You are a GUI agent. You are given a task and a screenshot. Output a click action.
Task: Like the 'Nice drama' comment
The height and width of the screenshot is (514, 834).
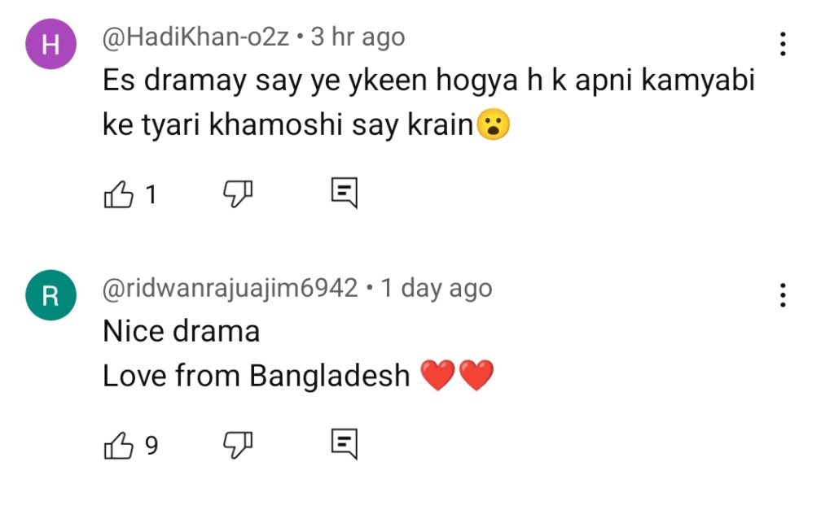point(119,444)
